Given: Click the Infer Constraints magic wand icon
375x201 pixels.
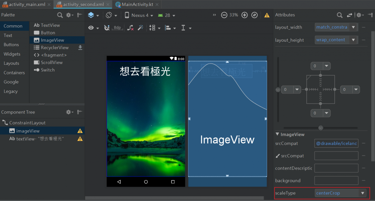Looking at the screenshot, I should click(x=140, y=28).
